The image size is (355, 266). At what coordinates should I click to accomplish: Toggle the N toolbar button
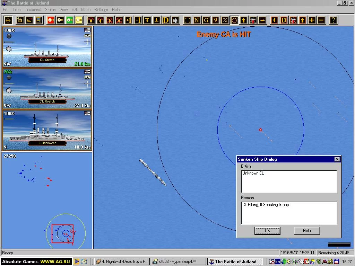click(x=197, y=20)
